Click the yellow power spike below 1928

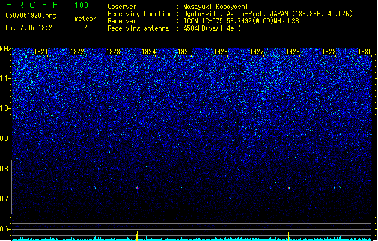[x=289, y=236]
